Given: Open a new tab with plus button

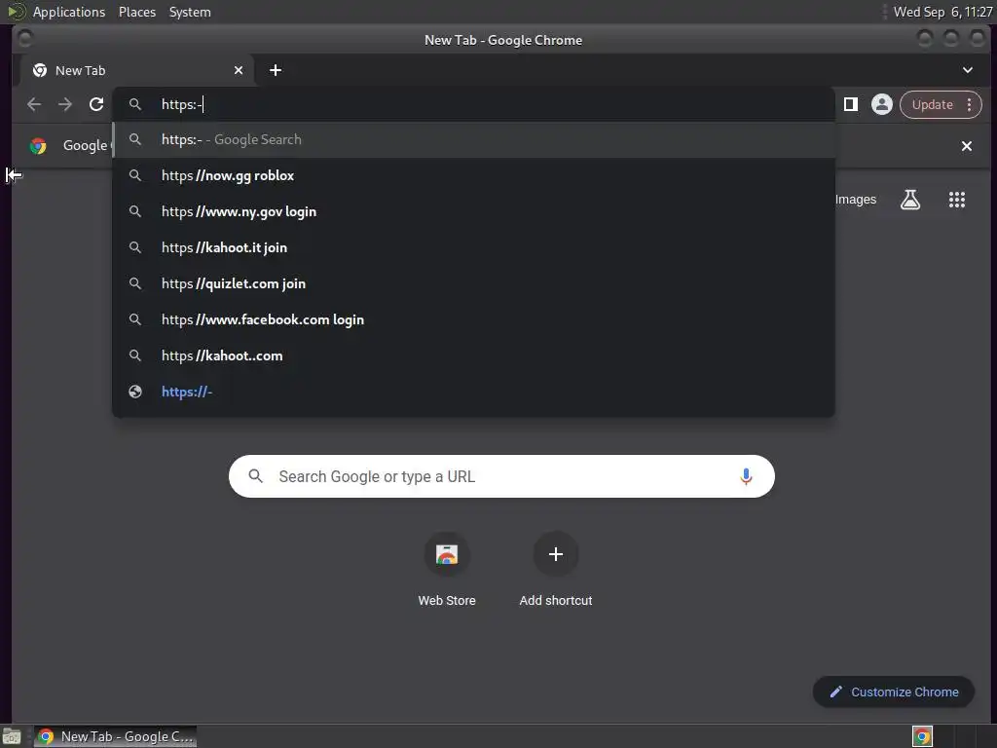Looking at the screenshot, I should click(x=276, y=70).
